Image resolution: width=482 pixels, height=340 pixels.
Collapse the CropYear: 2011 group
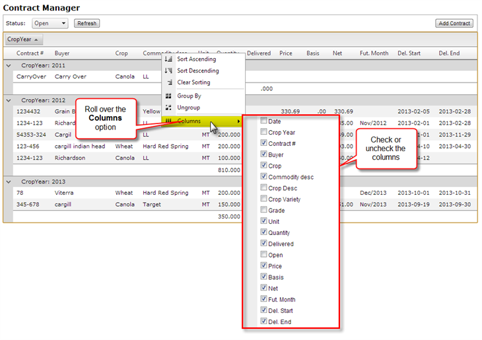point(9,65)
